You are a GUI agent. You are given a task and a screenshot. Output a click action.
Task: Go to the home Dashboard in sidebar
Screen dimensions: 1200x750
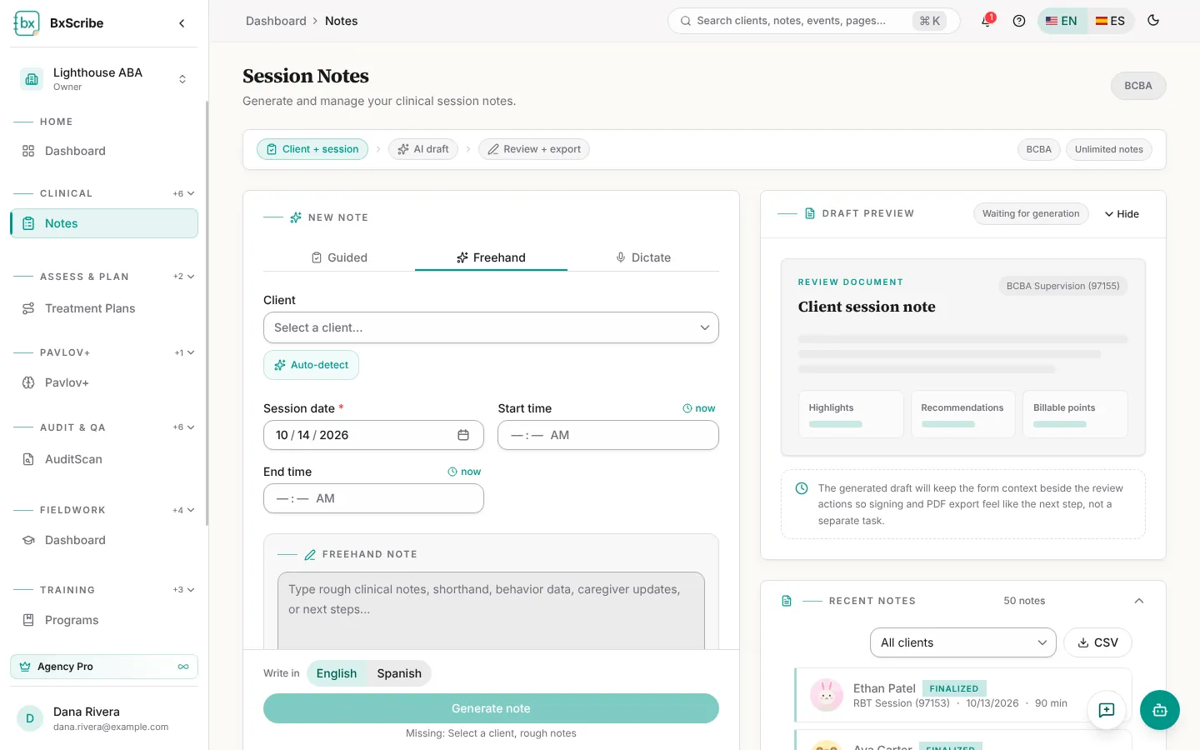[103, 151]
